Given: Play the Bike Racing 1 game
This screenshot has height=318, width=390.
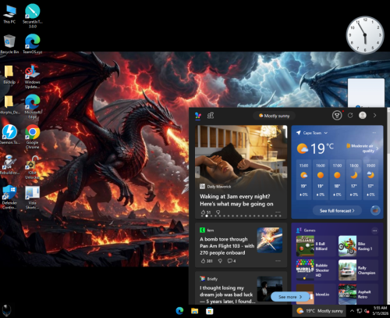Looking at the screenshot, I should click(x=358, y=246).
